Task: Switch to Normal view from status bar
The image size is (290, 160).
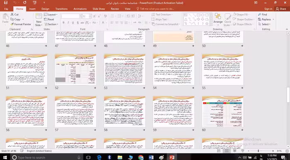Action: 219,151
